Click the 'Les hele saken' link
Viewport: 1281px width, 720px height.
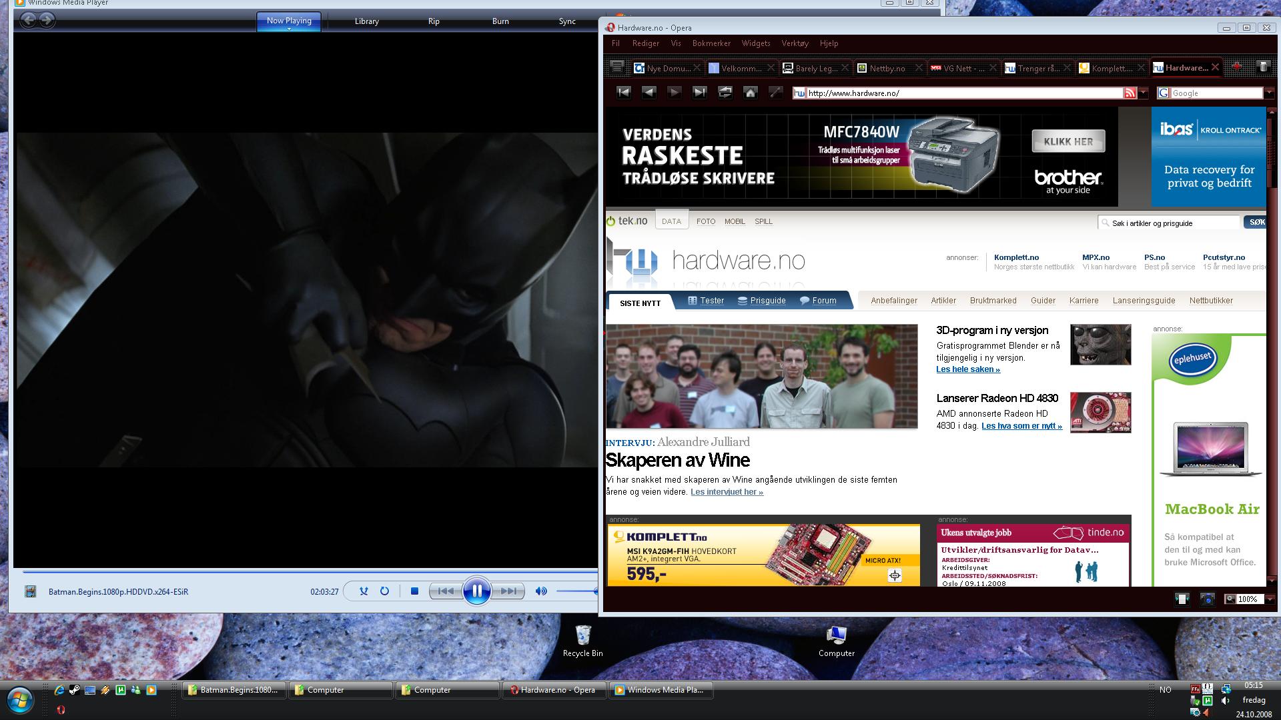[x=967, y=369]
